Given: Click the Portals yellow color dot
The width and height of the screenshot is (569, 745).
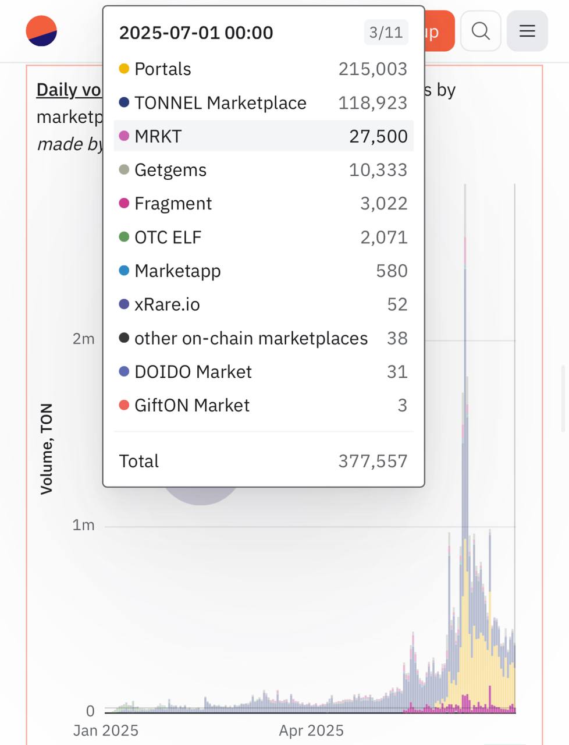Looking at the screenshot, I should click(x=124, y=69).
